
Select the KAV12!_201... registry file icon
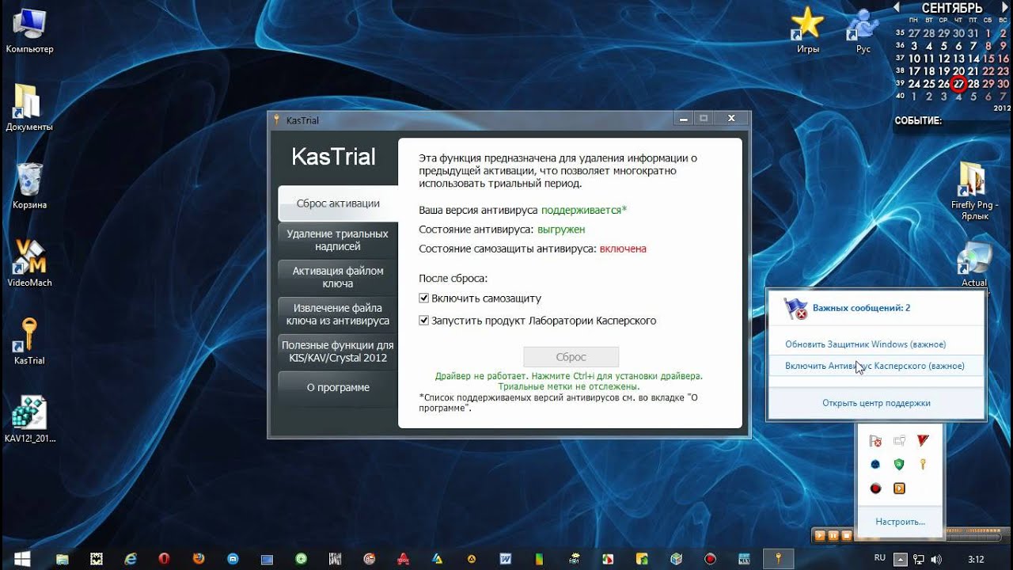click(x=29, y=419)
